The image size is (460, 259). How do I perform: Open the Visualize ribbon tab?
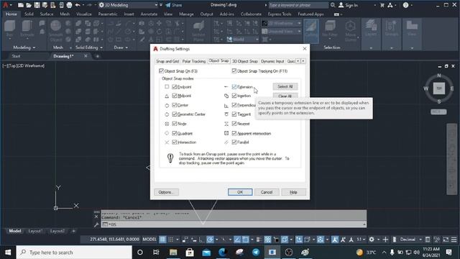84,14
